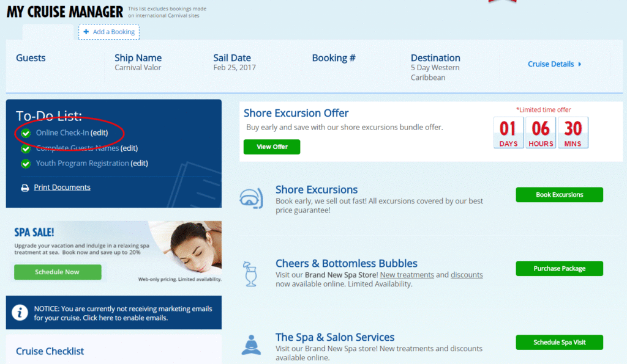Select the blank booking tab beside Add a Booking
The image size is (627, 364).
pyautogui.click(x=48, y=32)
